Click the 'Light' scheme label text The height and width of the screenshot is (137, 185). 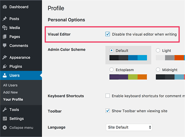(x=166, y=51)
